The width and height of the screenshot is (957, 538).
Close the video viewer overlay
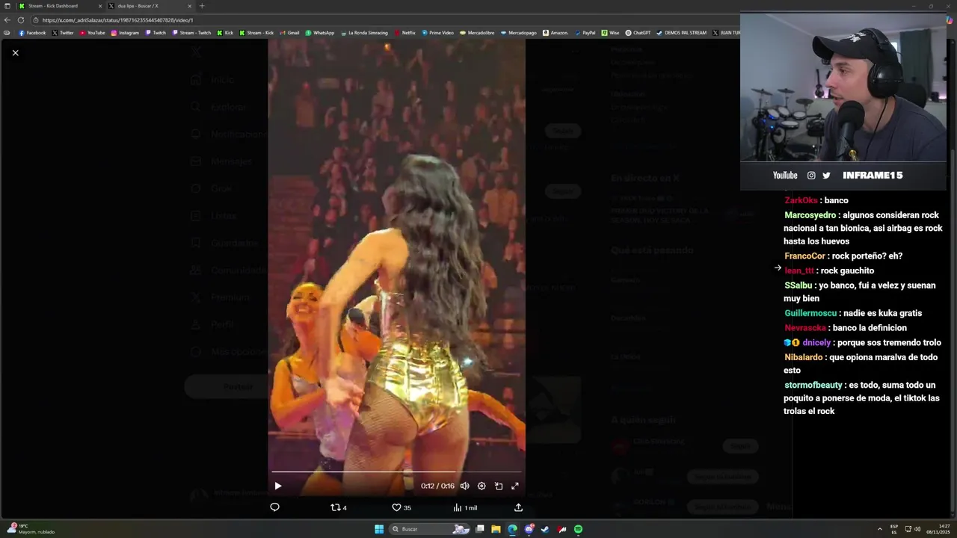15,52
